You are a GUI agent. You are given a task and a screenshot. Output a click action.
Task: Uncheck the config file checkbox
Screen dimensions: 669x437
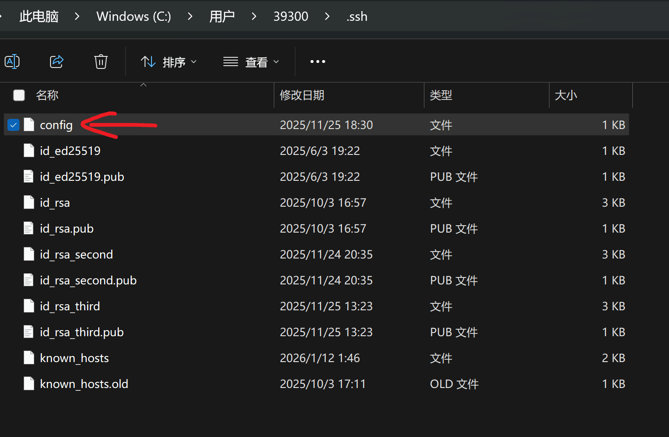tap(13, 125)
